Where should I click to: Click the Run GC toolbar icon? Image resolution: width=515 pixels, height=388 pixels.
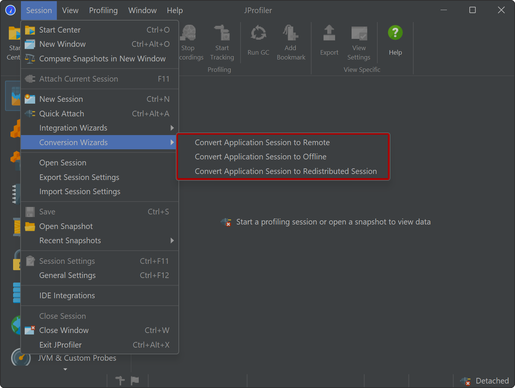(258, 33)
